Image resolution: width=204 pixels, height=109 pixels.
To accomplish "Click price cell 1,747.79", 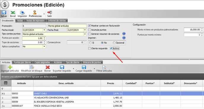I will 111,102.
